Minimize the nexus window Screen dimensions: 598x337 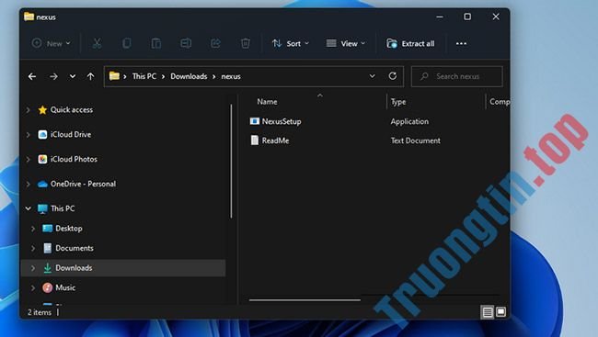(440, 17)
